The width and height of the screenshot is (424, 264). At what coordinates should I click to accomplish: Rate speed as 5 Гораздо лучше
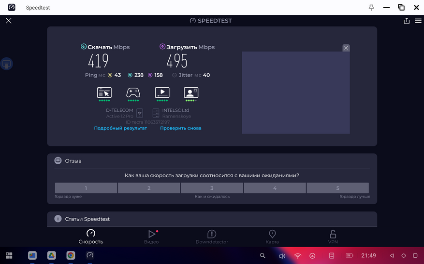coord(338,188)
